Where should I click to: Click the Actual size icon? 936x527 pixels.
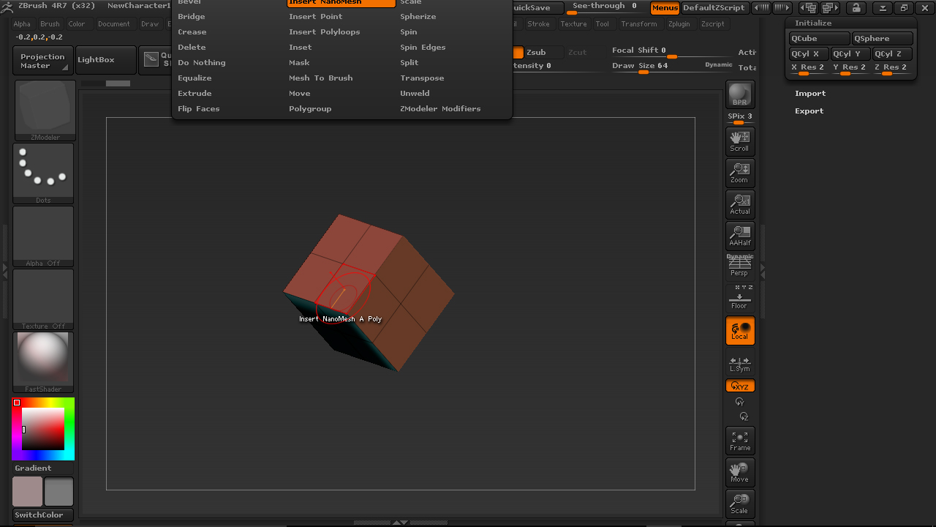coord(740,204)
